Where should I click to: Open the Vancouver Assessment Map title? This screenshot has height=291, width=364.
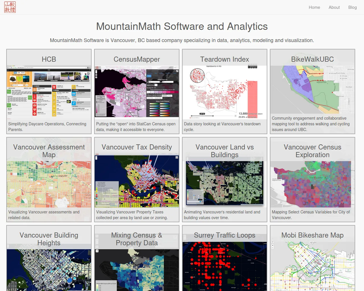(x=49, y=151)
